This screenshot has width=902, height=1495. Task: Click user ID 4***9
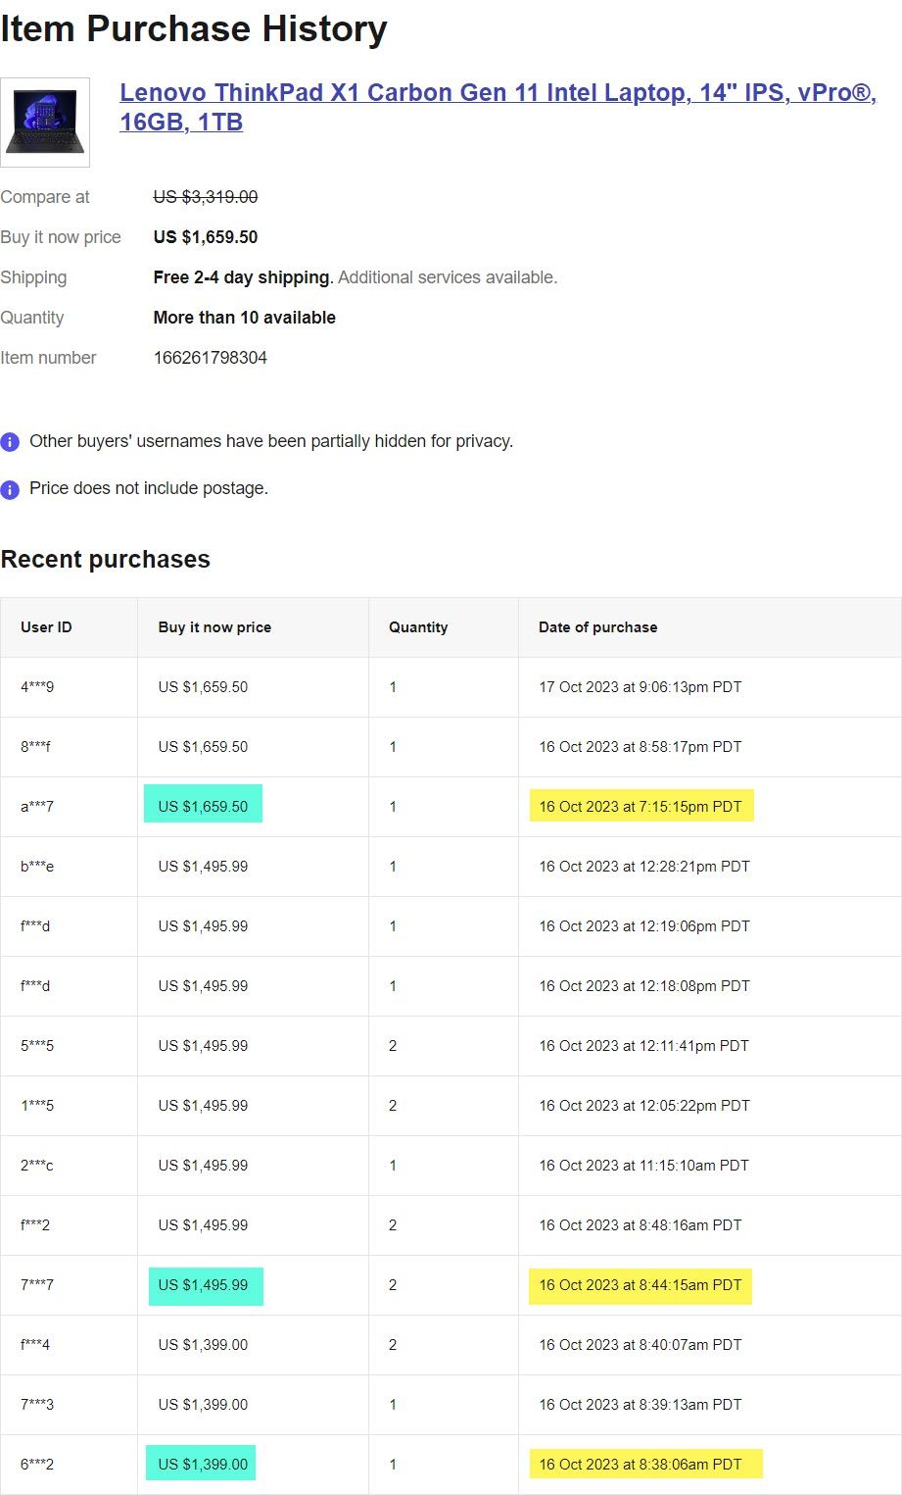(x=37, y=687)
